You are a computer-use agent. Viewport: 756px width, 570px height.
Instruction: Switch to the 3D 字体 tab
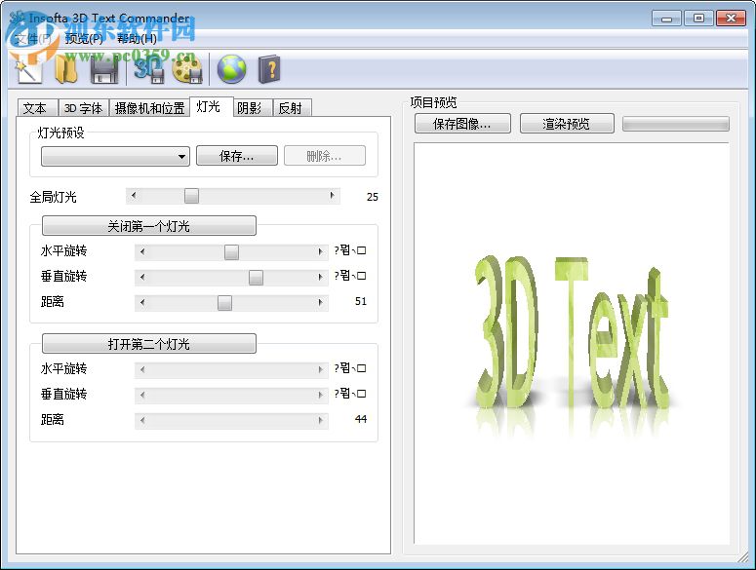(x=84, y=108)
